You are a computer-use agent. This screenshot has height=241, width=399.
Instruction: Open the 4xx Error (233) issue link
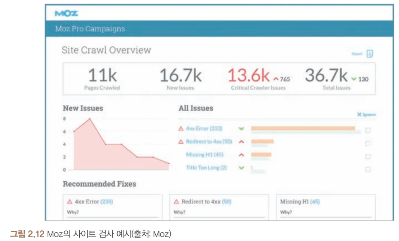tap(204, 129)
